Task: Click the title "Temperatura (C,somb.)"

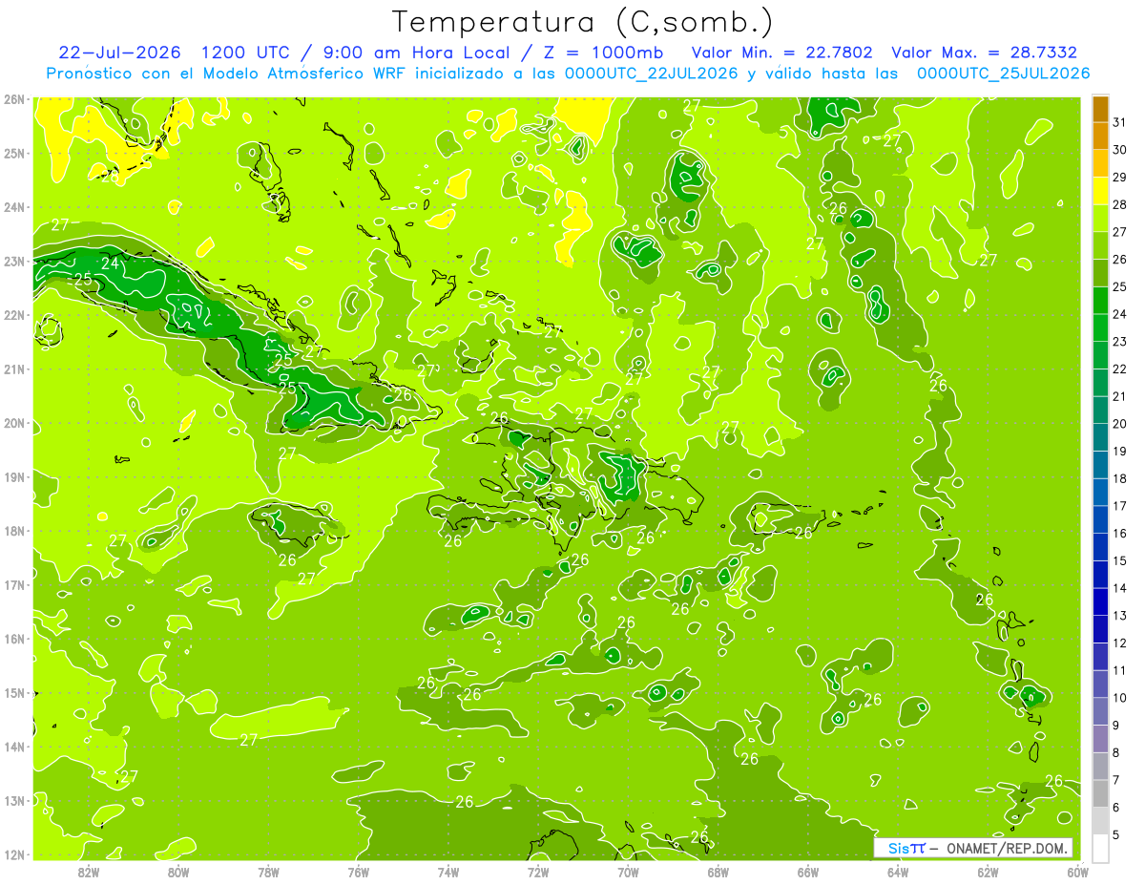Action: coord(583,22)
